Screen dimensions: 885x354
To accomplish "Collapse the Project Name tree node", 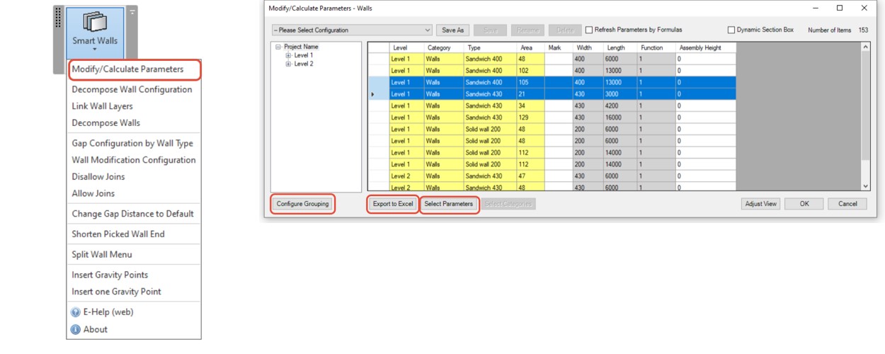I will [x=278, y=47].
